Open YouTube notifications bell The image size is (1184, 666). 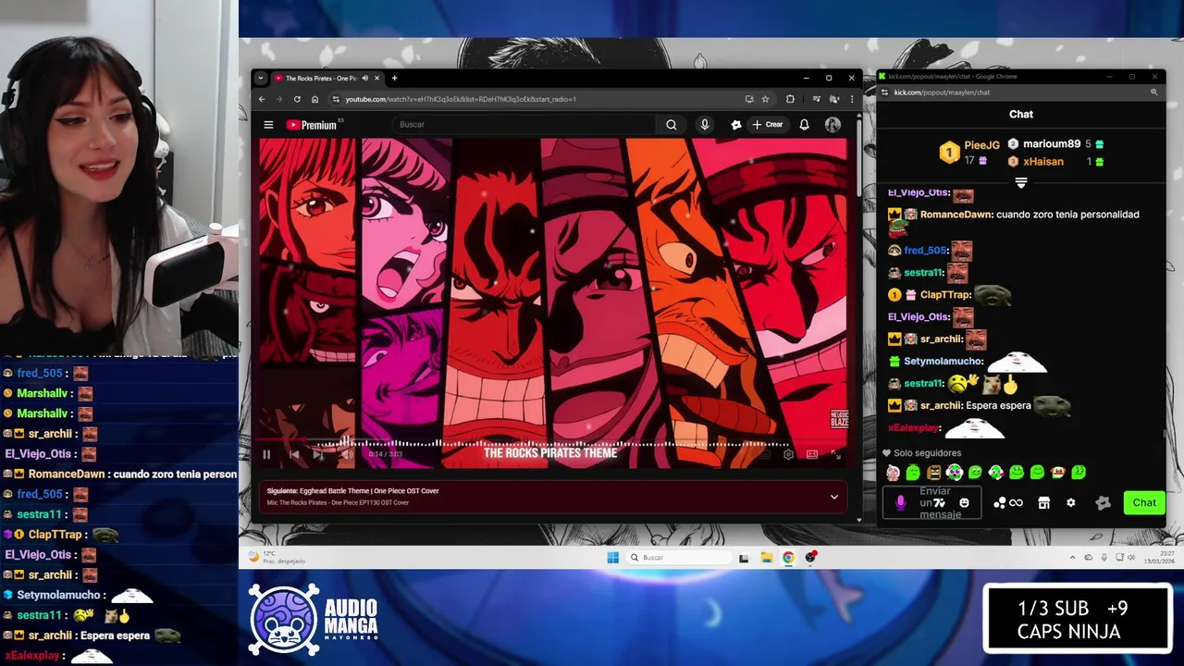pos(805,125)
